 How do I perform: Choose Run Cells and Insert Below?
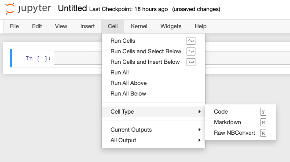(x=153, y=62)
